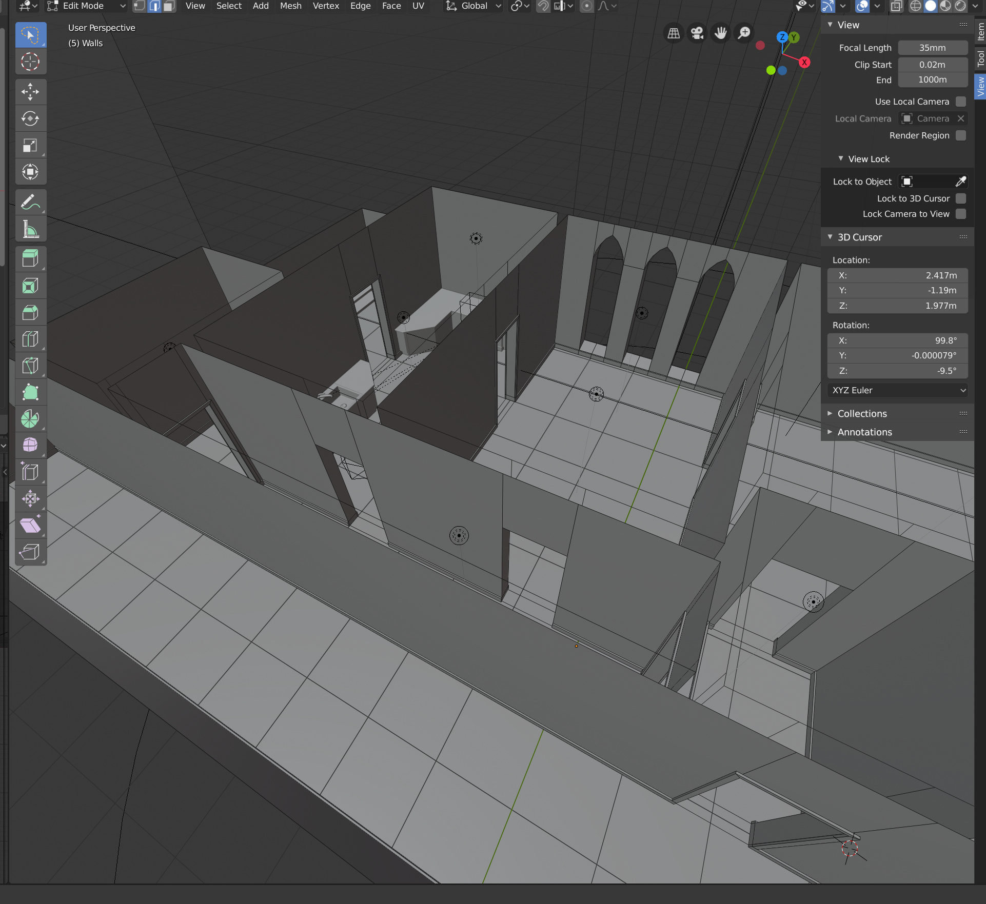Enable the Render Region checkbox
Viewport: 986px width, 904px height.
coord(962,135)
